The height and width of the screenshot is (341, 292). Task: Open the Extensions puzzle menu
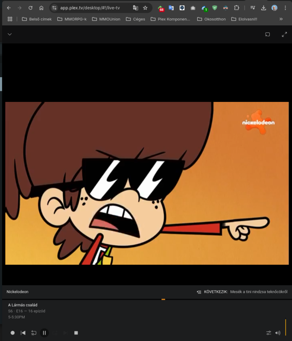[x=237, y=8]
